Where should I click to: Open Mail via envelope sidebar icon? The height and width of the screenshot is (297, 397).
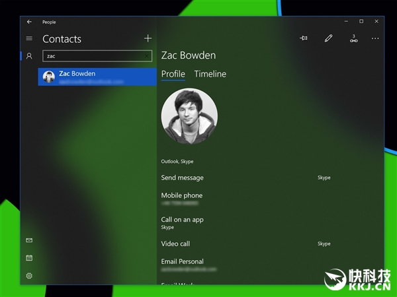point(29,240)
